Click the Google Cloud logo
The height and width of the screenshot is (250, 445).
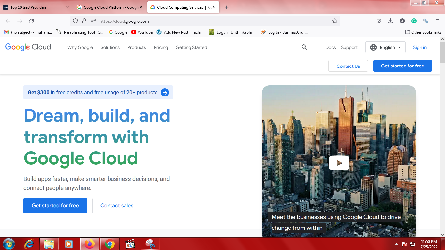(x=28, y=47)
